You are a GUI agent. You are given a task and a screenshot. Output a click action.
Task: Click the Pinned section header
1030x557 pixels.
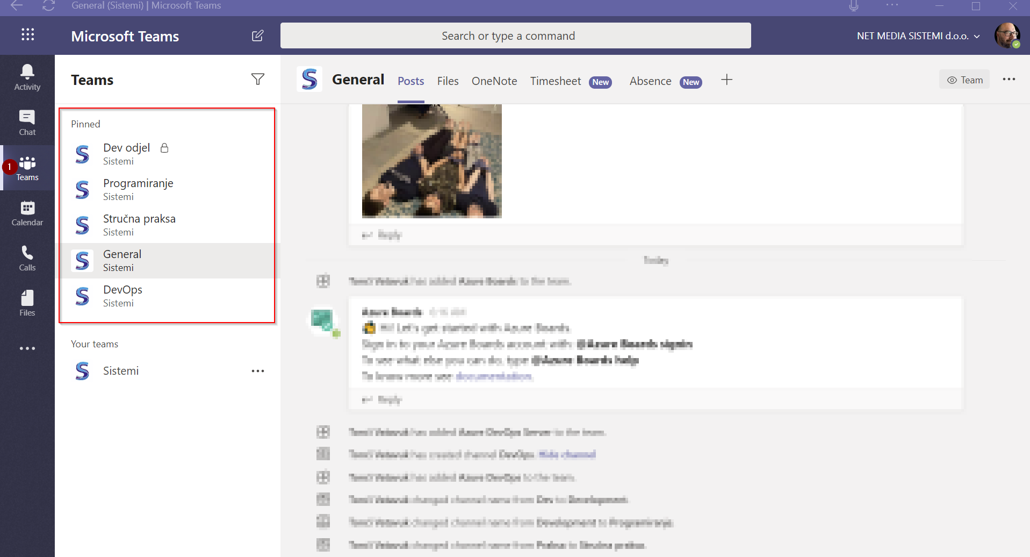86,124
